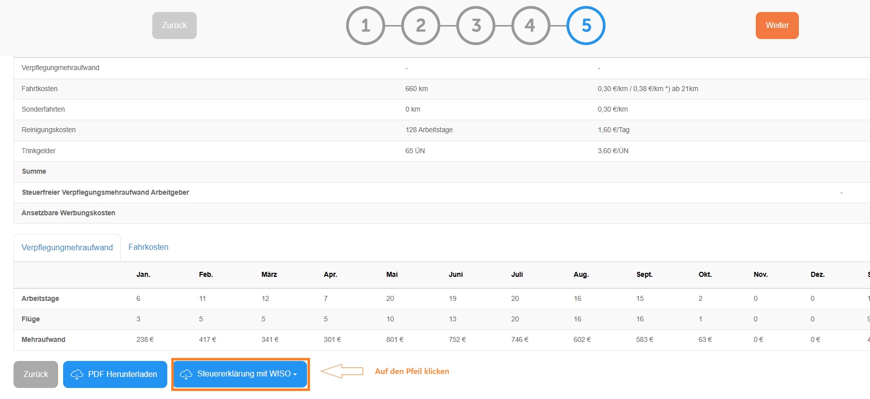
Task: Select the Verpflegungmehraufwand tab
Action: click(x=67, y=247)
